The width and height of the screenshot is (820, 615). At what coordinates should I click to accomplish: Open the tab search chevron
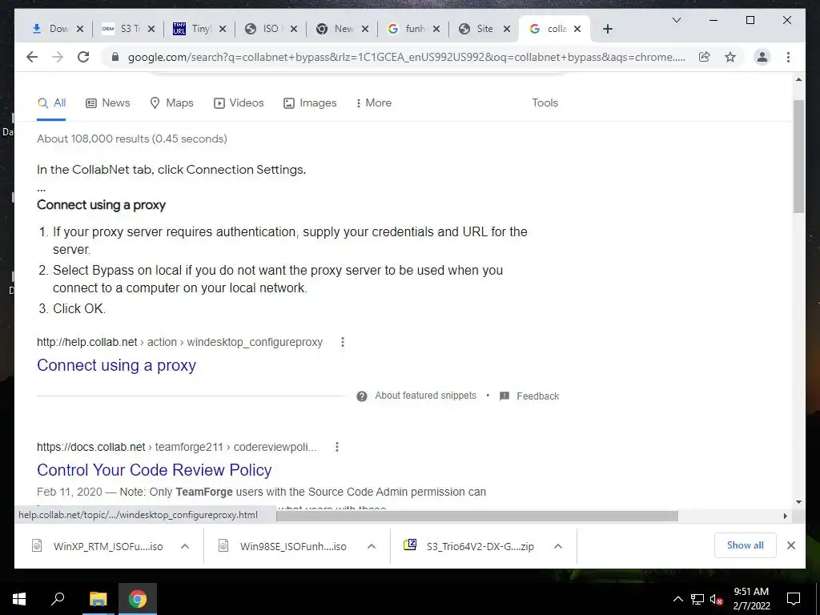pos(676,20)
